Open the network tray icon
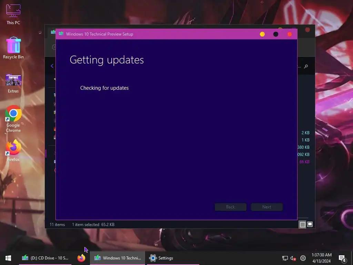This screenshot has width=353, height=265. click(x=285, y=258)
